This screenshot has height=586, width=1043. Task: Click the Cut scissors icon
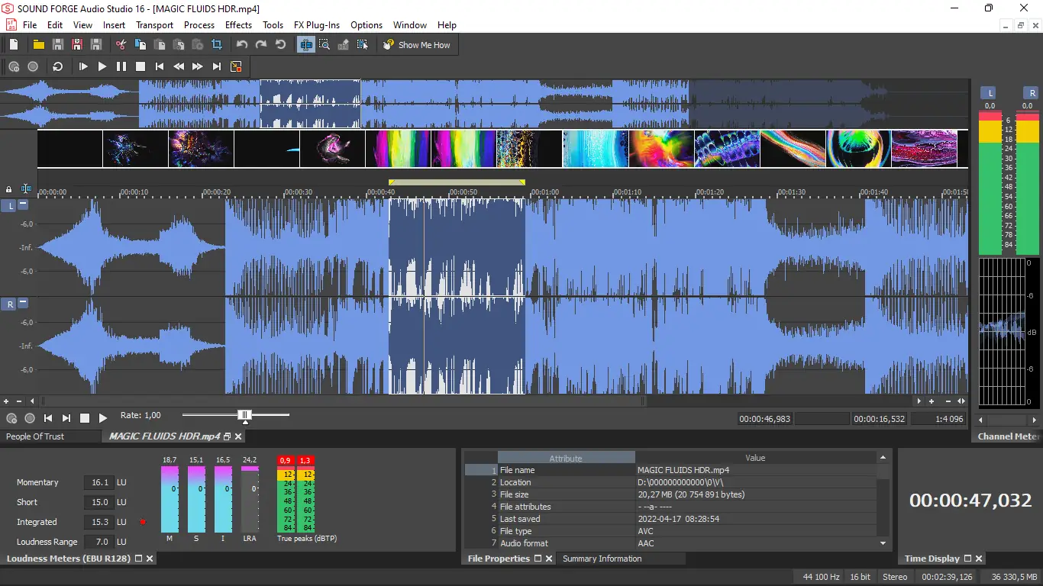tap(121, 45)
